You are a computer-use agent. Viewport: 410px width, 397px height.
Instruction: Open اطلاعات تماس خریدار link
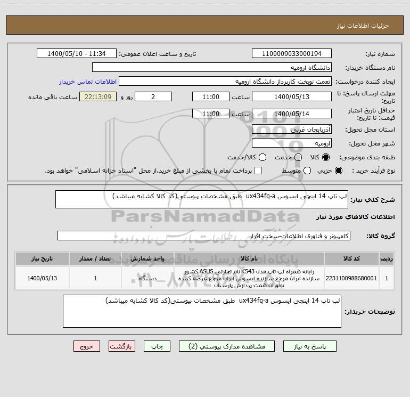(88, 82)
